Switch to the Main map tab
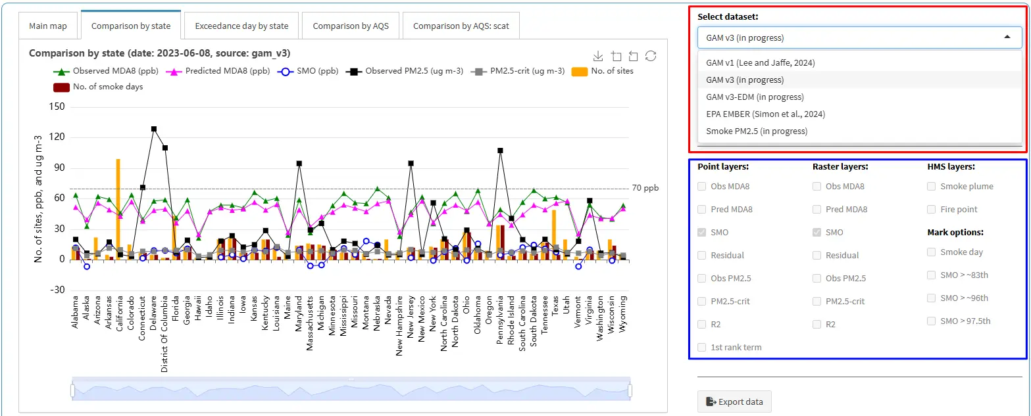Viewport: 1031px width, 416px height. coord(48,26)
